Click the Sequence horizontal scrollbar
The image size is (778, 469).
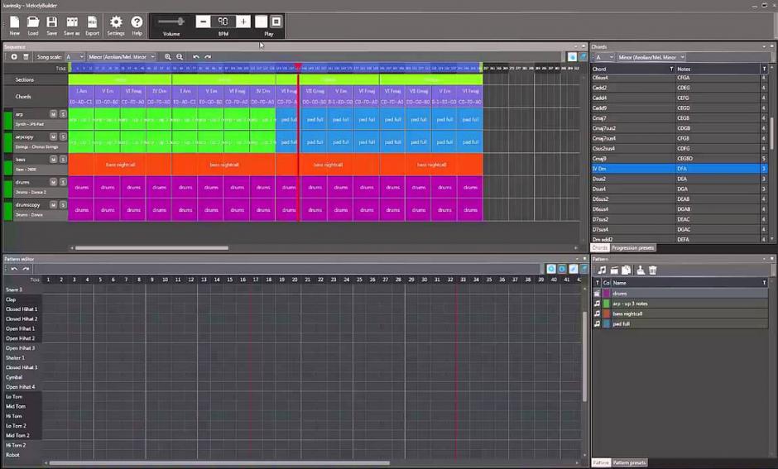151,248
